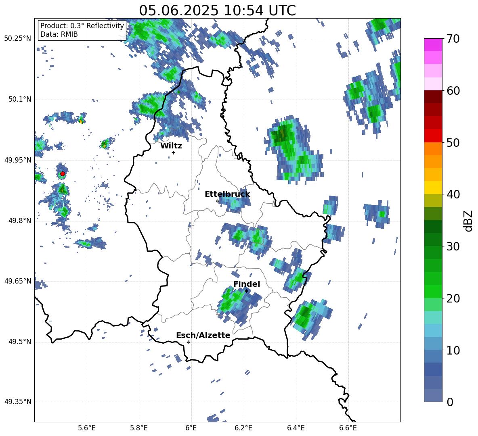Viewport: 478px width, 436px height.
Task: Click the 0 tick label on colorbar
Action: [x=450, y=402]
